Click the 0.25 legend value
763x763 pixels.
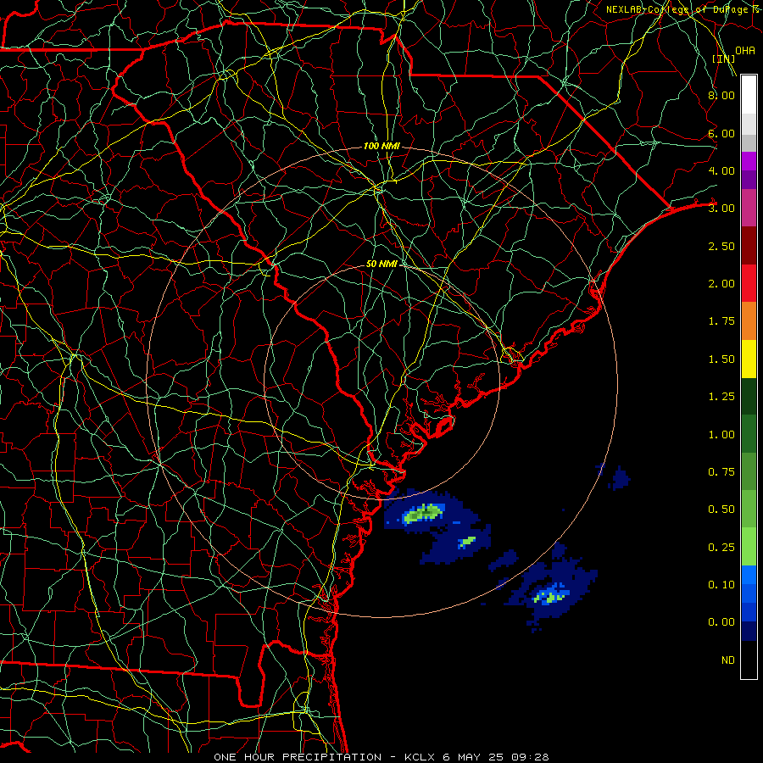[x=721, y=548]
